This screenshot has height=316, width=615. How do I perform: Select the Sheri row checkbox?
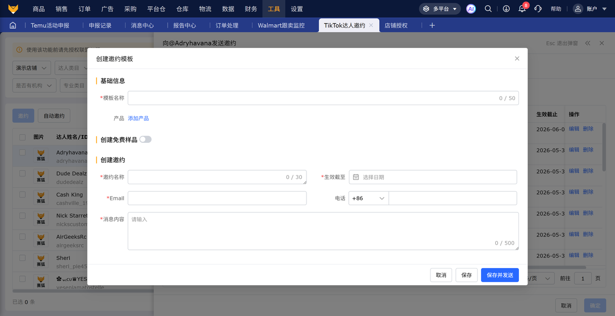pyautogui.click(x=23, y=258)
